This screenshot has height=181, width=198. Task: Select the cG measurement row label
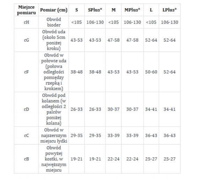tap(27, 40)
